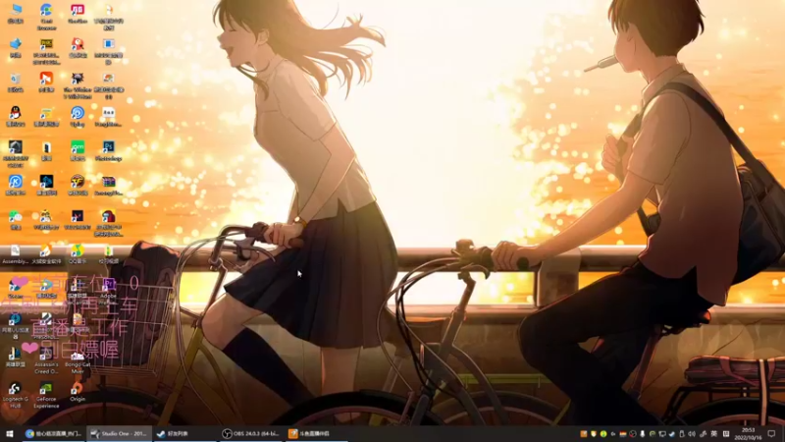Switch to the browser window in taskbar
Screen dimensions: 785x442
click(54, 433)
